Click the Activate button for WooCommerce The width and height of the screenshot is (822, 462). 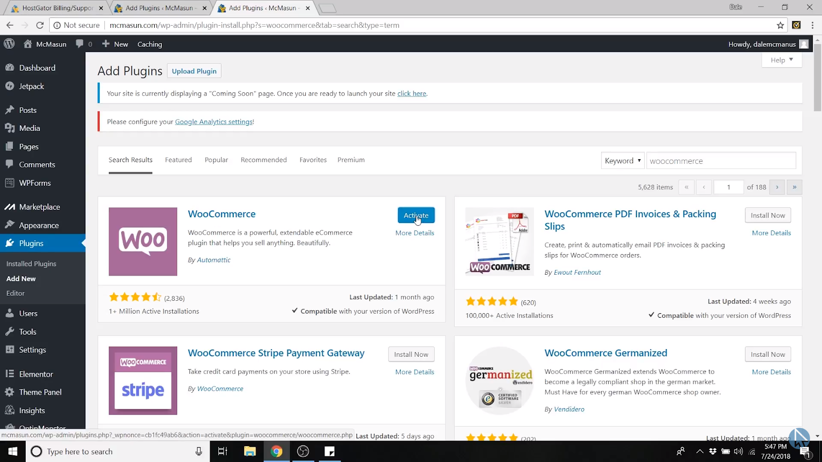tap(416, 215)
